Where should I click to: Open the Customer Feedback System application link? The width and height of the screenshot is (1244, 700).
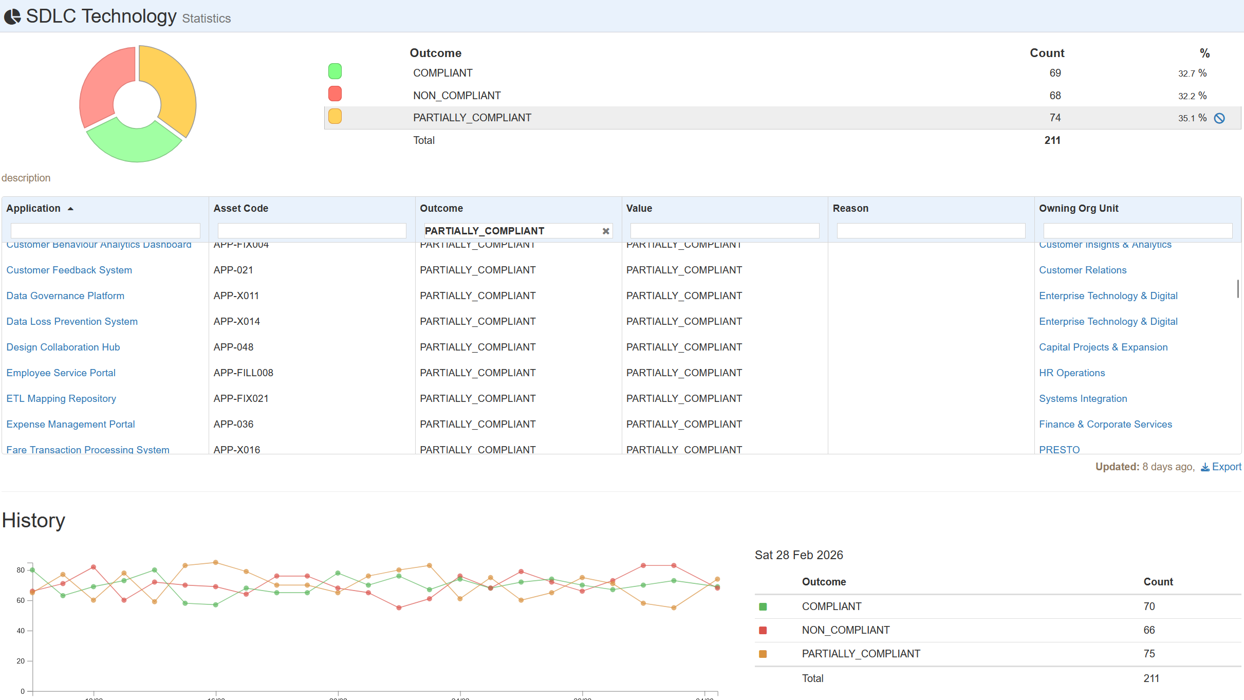tap(69, 270)
